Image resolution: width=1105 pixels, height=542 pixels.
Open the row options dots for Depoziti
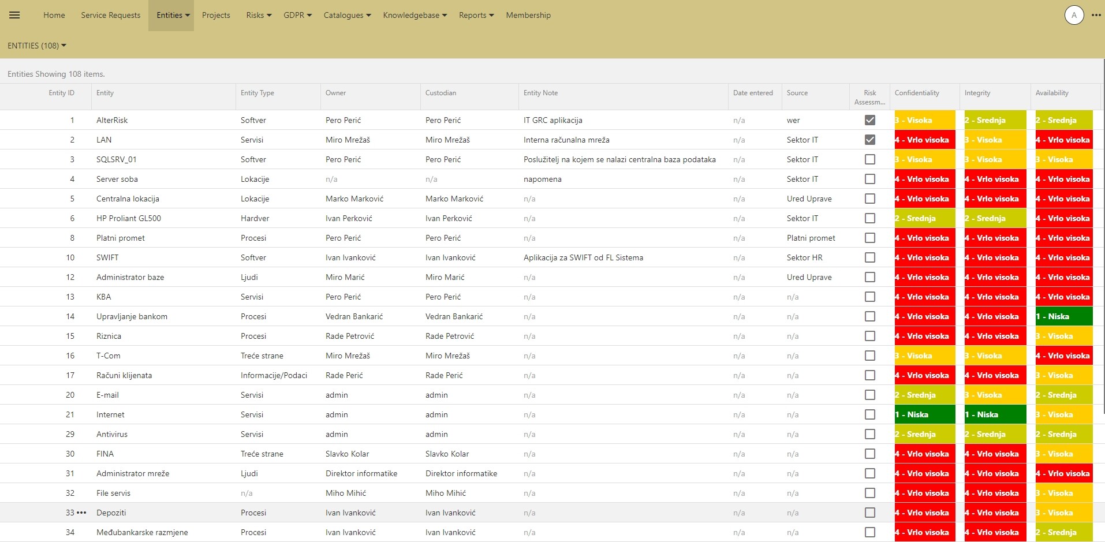(x=82, y=513)
